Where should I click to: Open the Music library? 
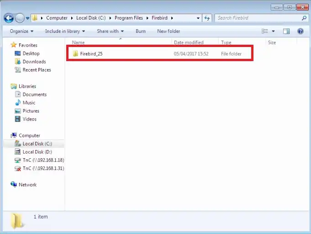29,103
